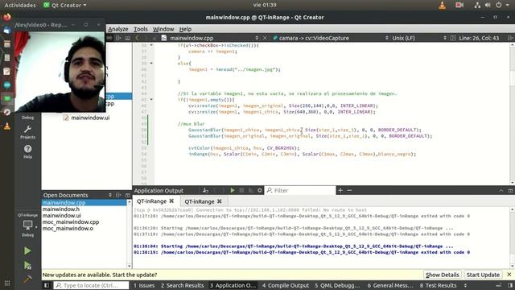Re-run application in Application Output toolbar

coord(233,190)
